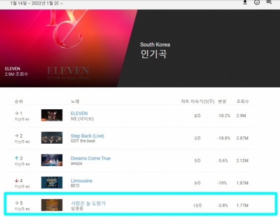Click the 임영웅 song thumbnail
Screen dimensions: 280x217
pos(52,205)
